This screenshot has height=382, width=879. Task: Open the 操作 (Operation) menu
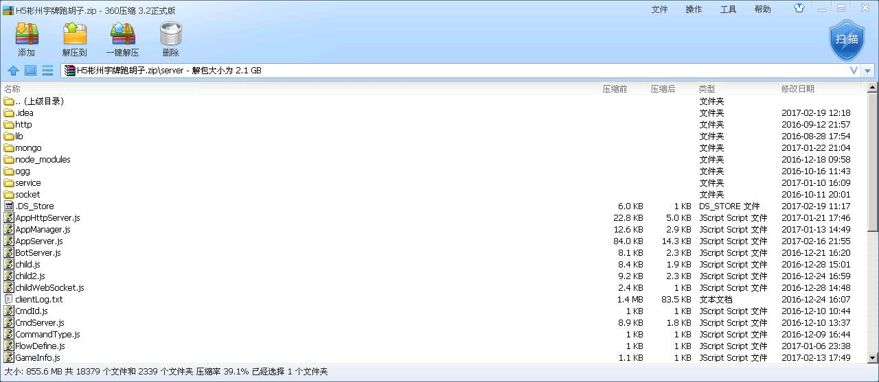tap(694, 9)
